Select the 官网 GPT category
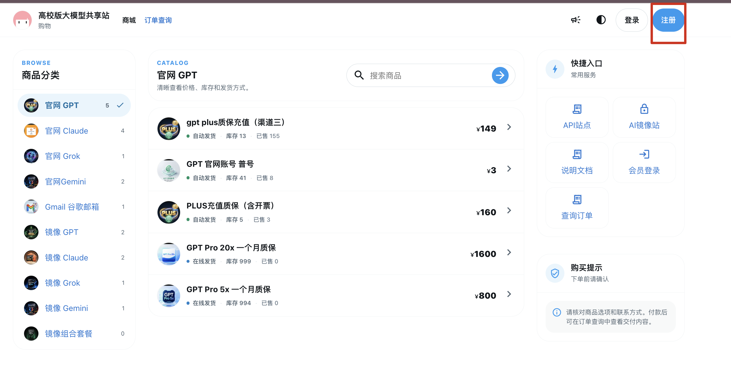The width and height of the screenshot is (731, 367). click(x=74, y=105)
